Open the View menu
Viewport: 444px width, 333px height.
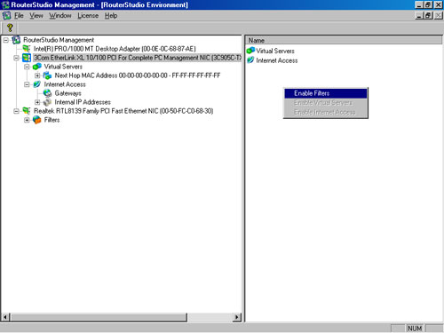point(36,16)
